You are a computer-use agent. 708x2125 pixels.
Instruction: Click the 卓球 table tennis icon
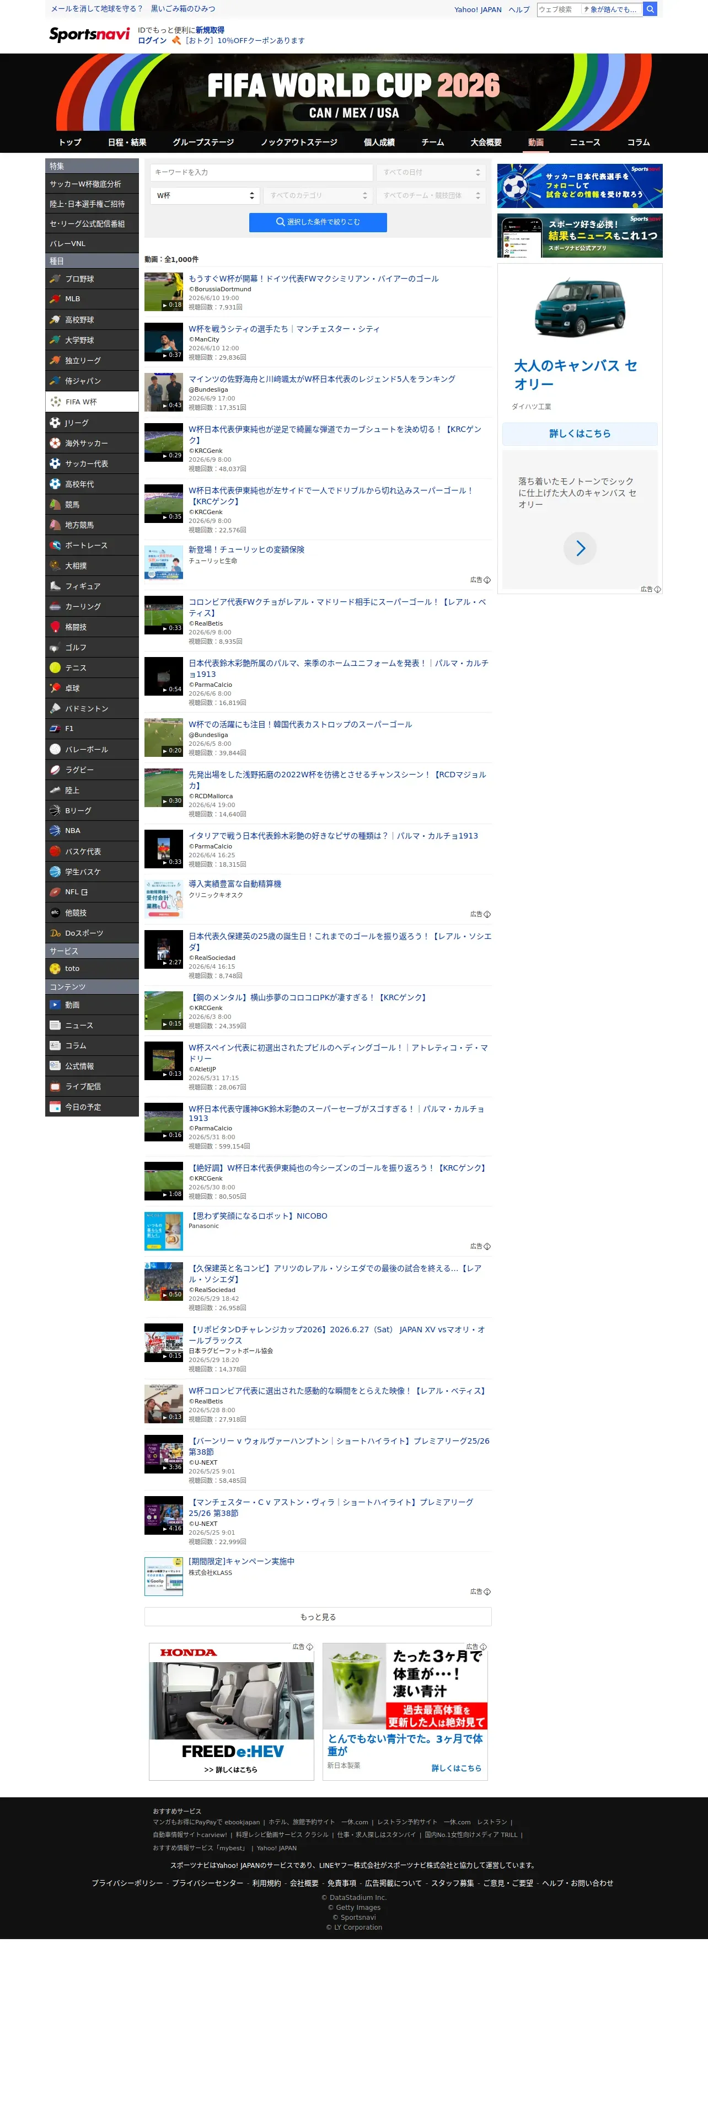click(x=55, y=688)
